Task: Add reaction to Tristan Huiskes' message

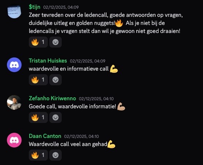Action: tap(55, 80)
